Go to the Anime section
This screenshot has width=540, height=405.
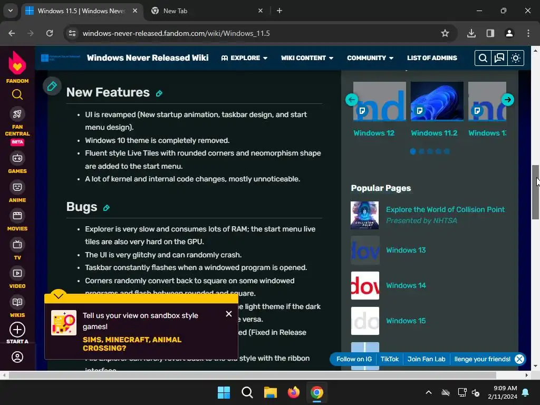(x=17, y=191)
